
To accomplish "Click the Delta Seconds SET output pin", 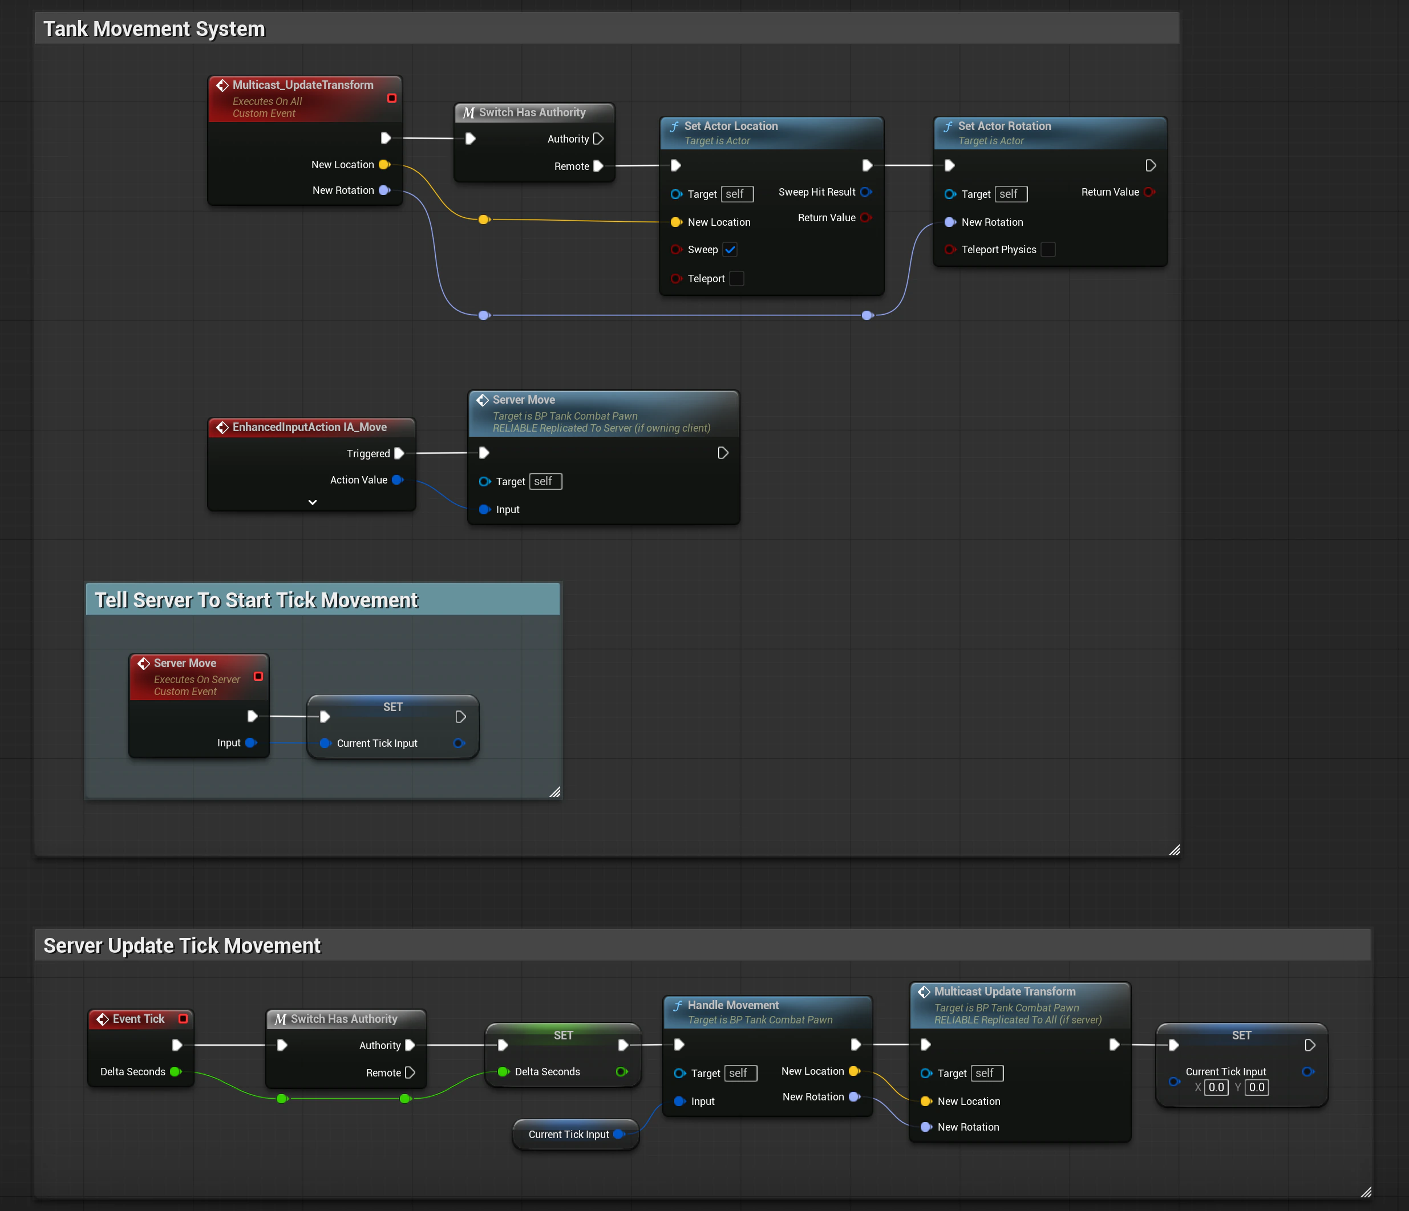I will (621, 1072).
